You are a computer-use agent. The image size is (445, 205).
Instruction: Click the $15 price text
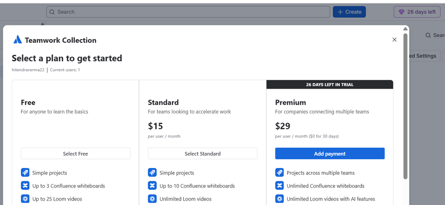point(155,126)
